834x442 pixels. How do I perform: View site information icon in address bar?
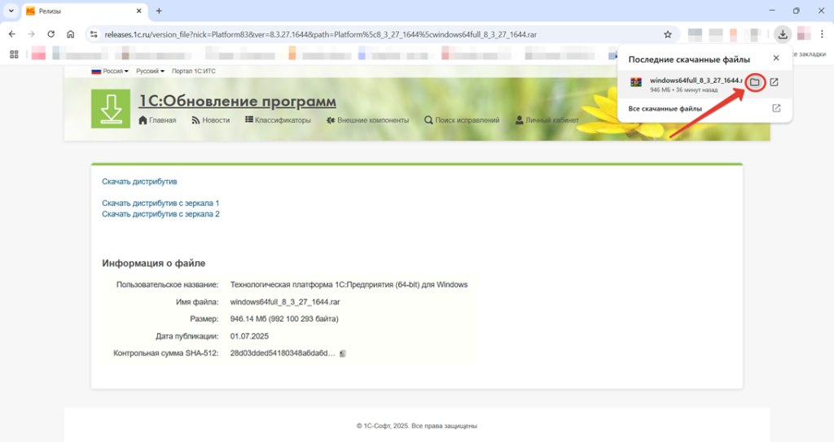click(x=94, y=34)
